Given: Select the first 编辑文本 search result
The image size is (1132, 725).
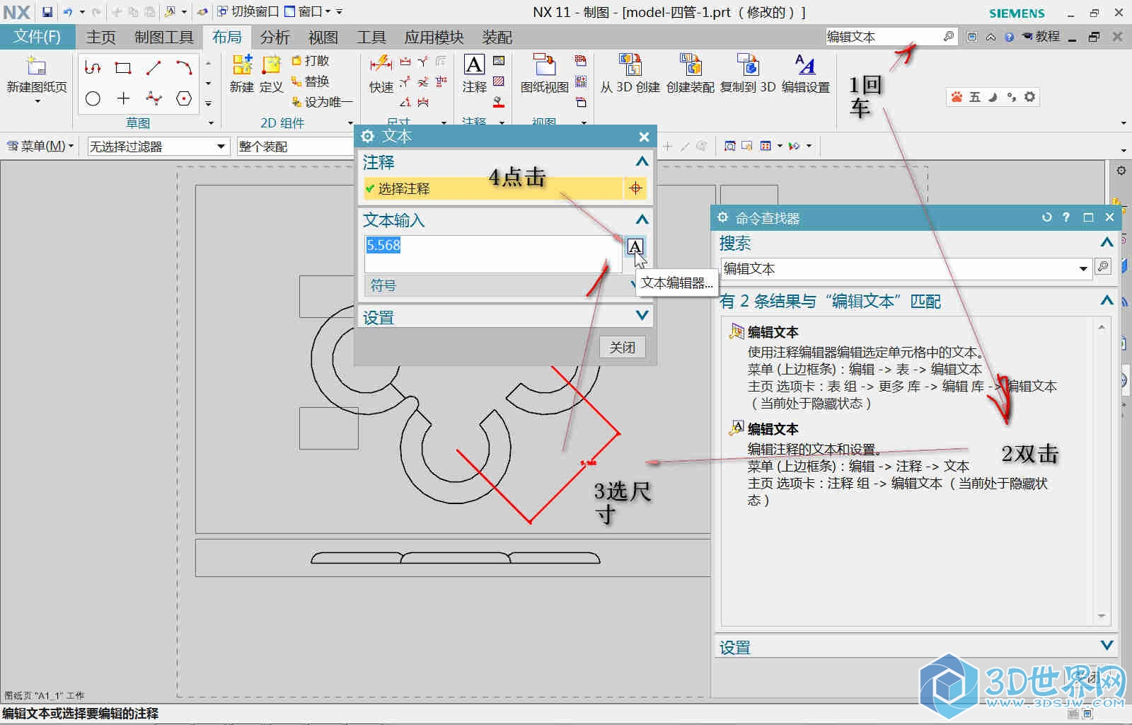Looking at the screenshot, I should (x=773, y=331).
